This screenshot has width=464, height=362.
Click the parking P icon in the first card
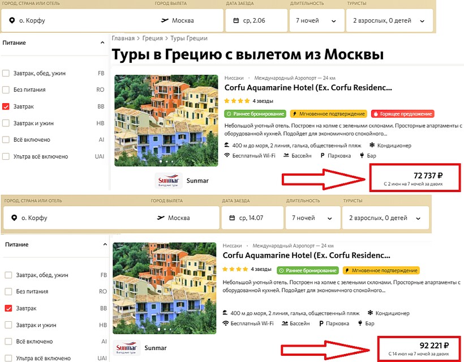click(x=323, y=156)
